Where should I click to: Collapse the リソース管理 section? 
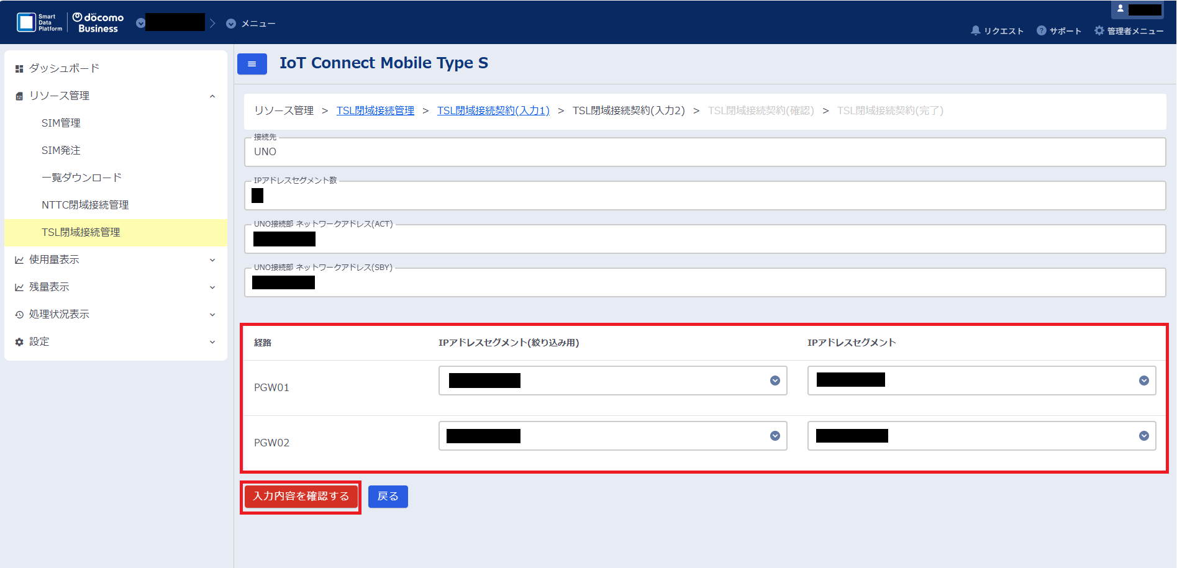116,96
